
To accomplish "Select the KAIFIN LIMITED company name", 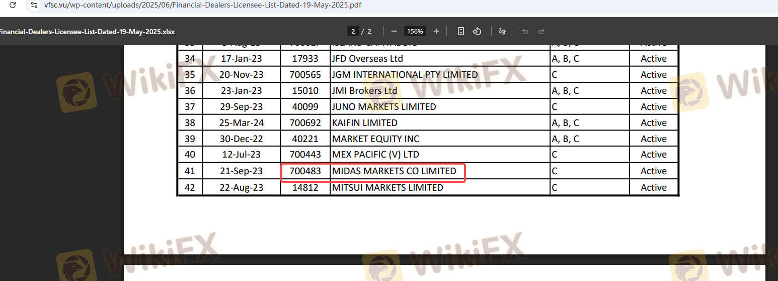I will click(x=364, y=123).
